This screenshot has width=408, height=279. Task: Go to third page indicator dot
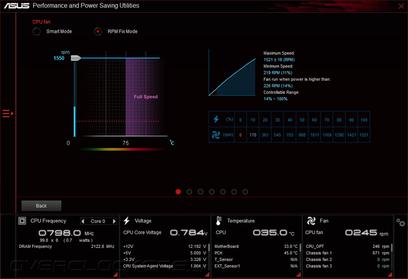(201, 191)
